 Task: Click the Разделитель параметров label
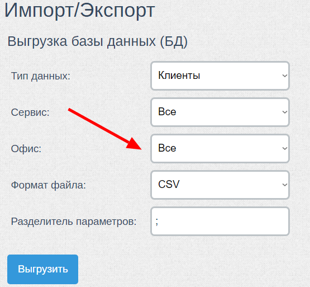coord(74,222)
